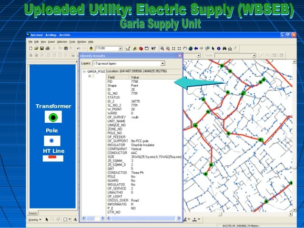This screenshot has width=304, height=228.
Task: Switch to the Source tab
Action: pyautogui.click(x=32, y=213)
